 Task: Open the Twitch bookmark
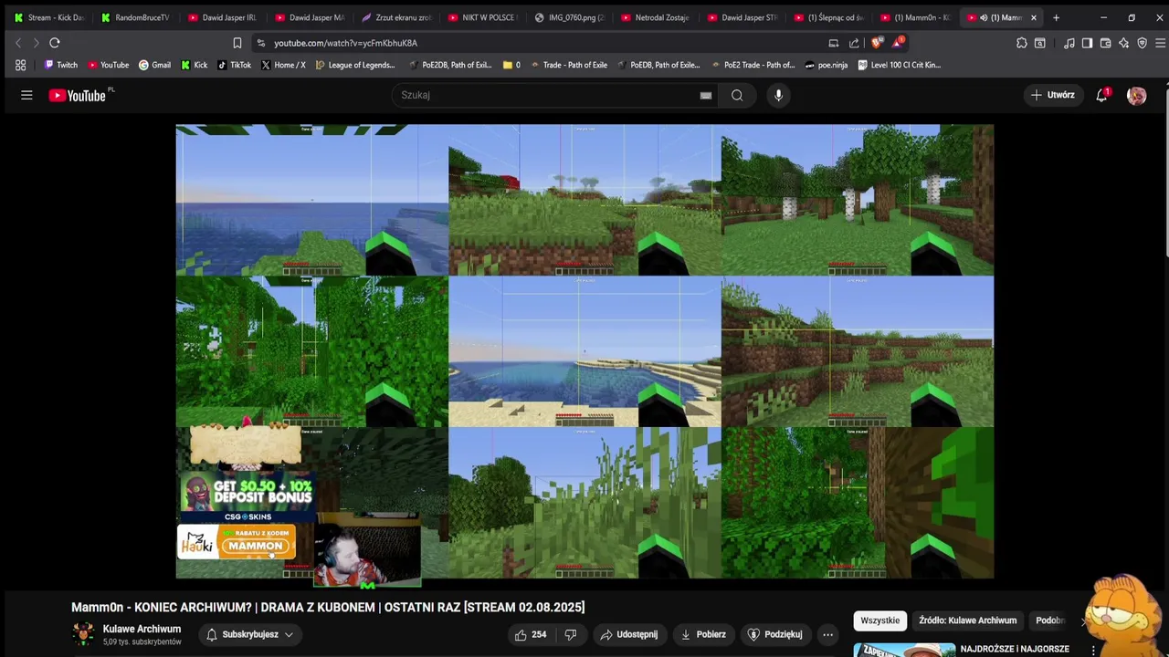point(61,65)
